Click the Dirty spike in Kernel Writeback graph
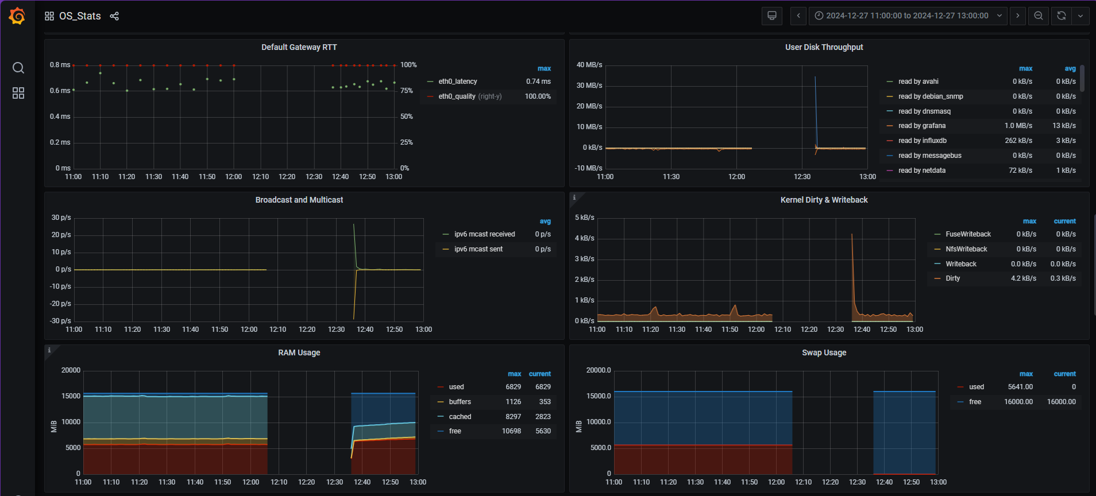The image size is (1096, 496). pos(852,270)
